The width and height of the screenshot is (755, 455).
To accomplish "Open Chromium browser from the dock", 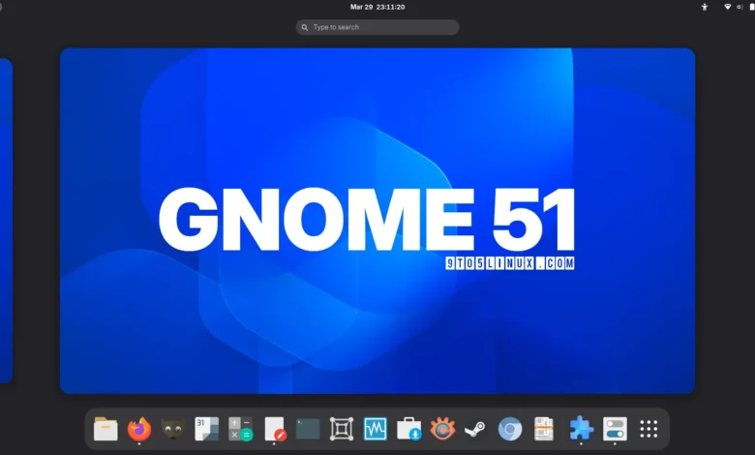I will pos(510,429).
